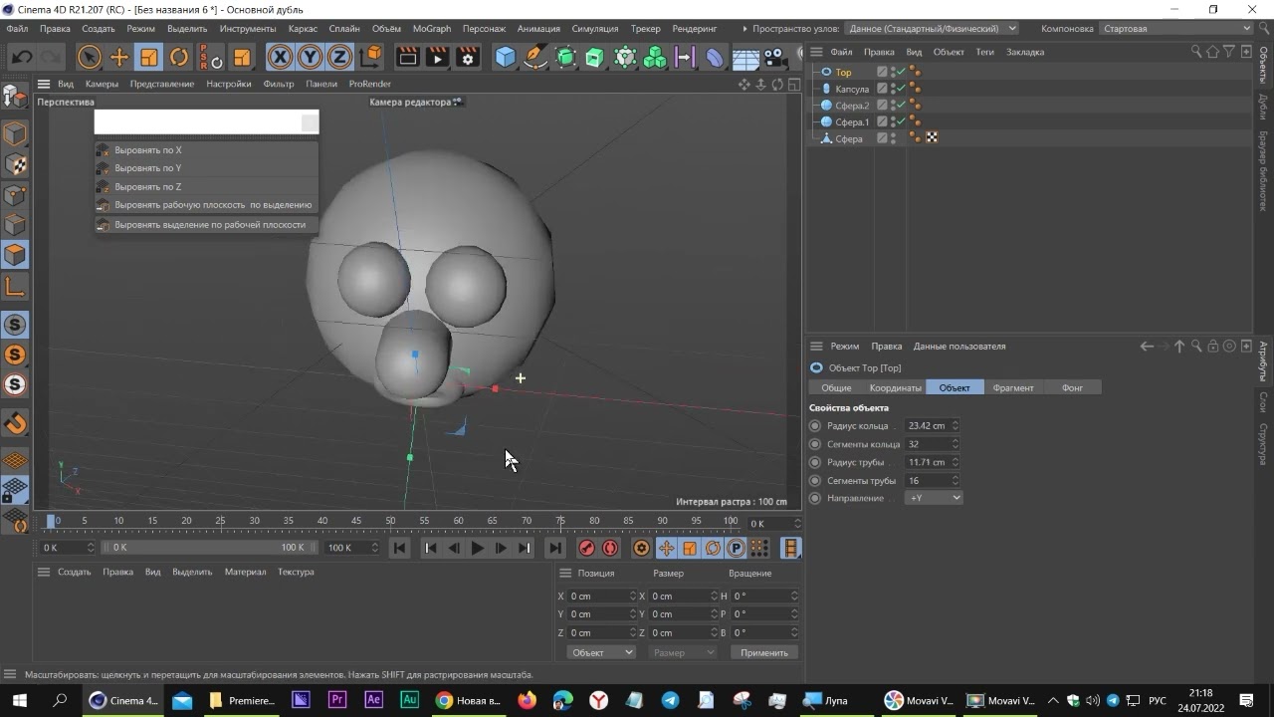Open render settings gear clapperboard

click(468, 58)
